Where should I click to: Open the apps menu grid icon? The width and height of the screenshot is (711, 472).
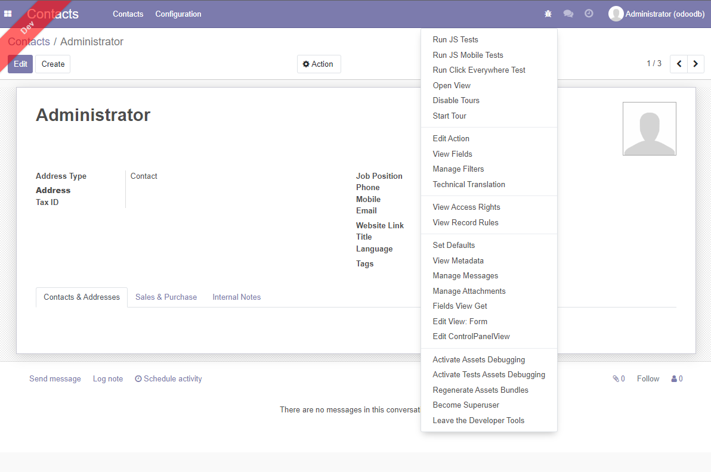click(8, 13)
